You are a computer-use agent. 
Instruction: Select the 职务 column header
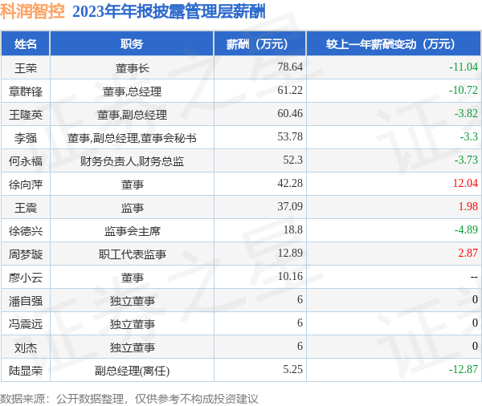(x=132, y=44)
